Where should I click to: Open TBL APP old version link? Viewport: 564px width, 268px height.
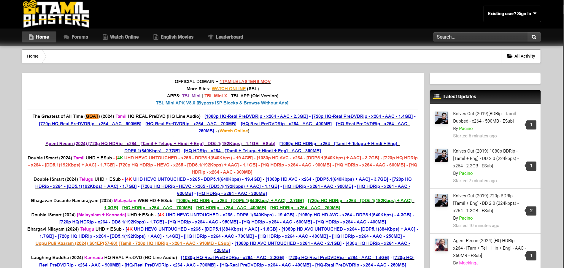[240, 96]
